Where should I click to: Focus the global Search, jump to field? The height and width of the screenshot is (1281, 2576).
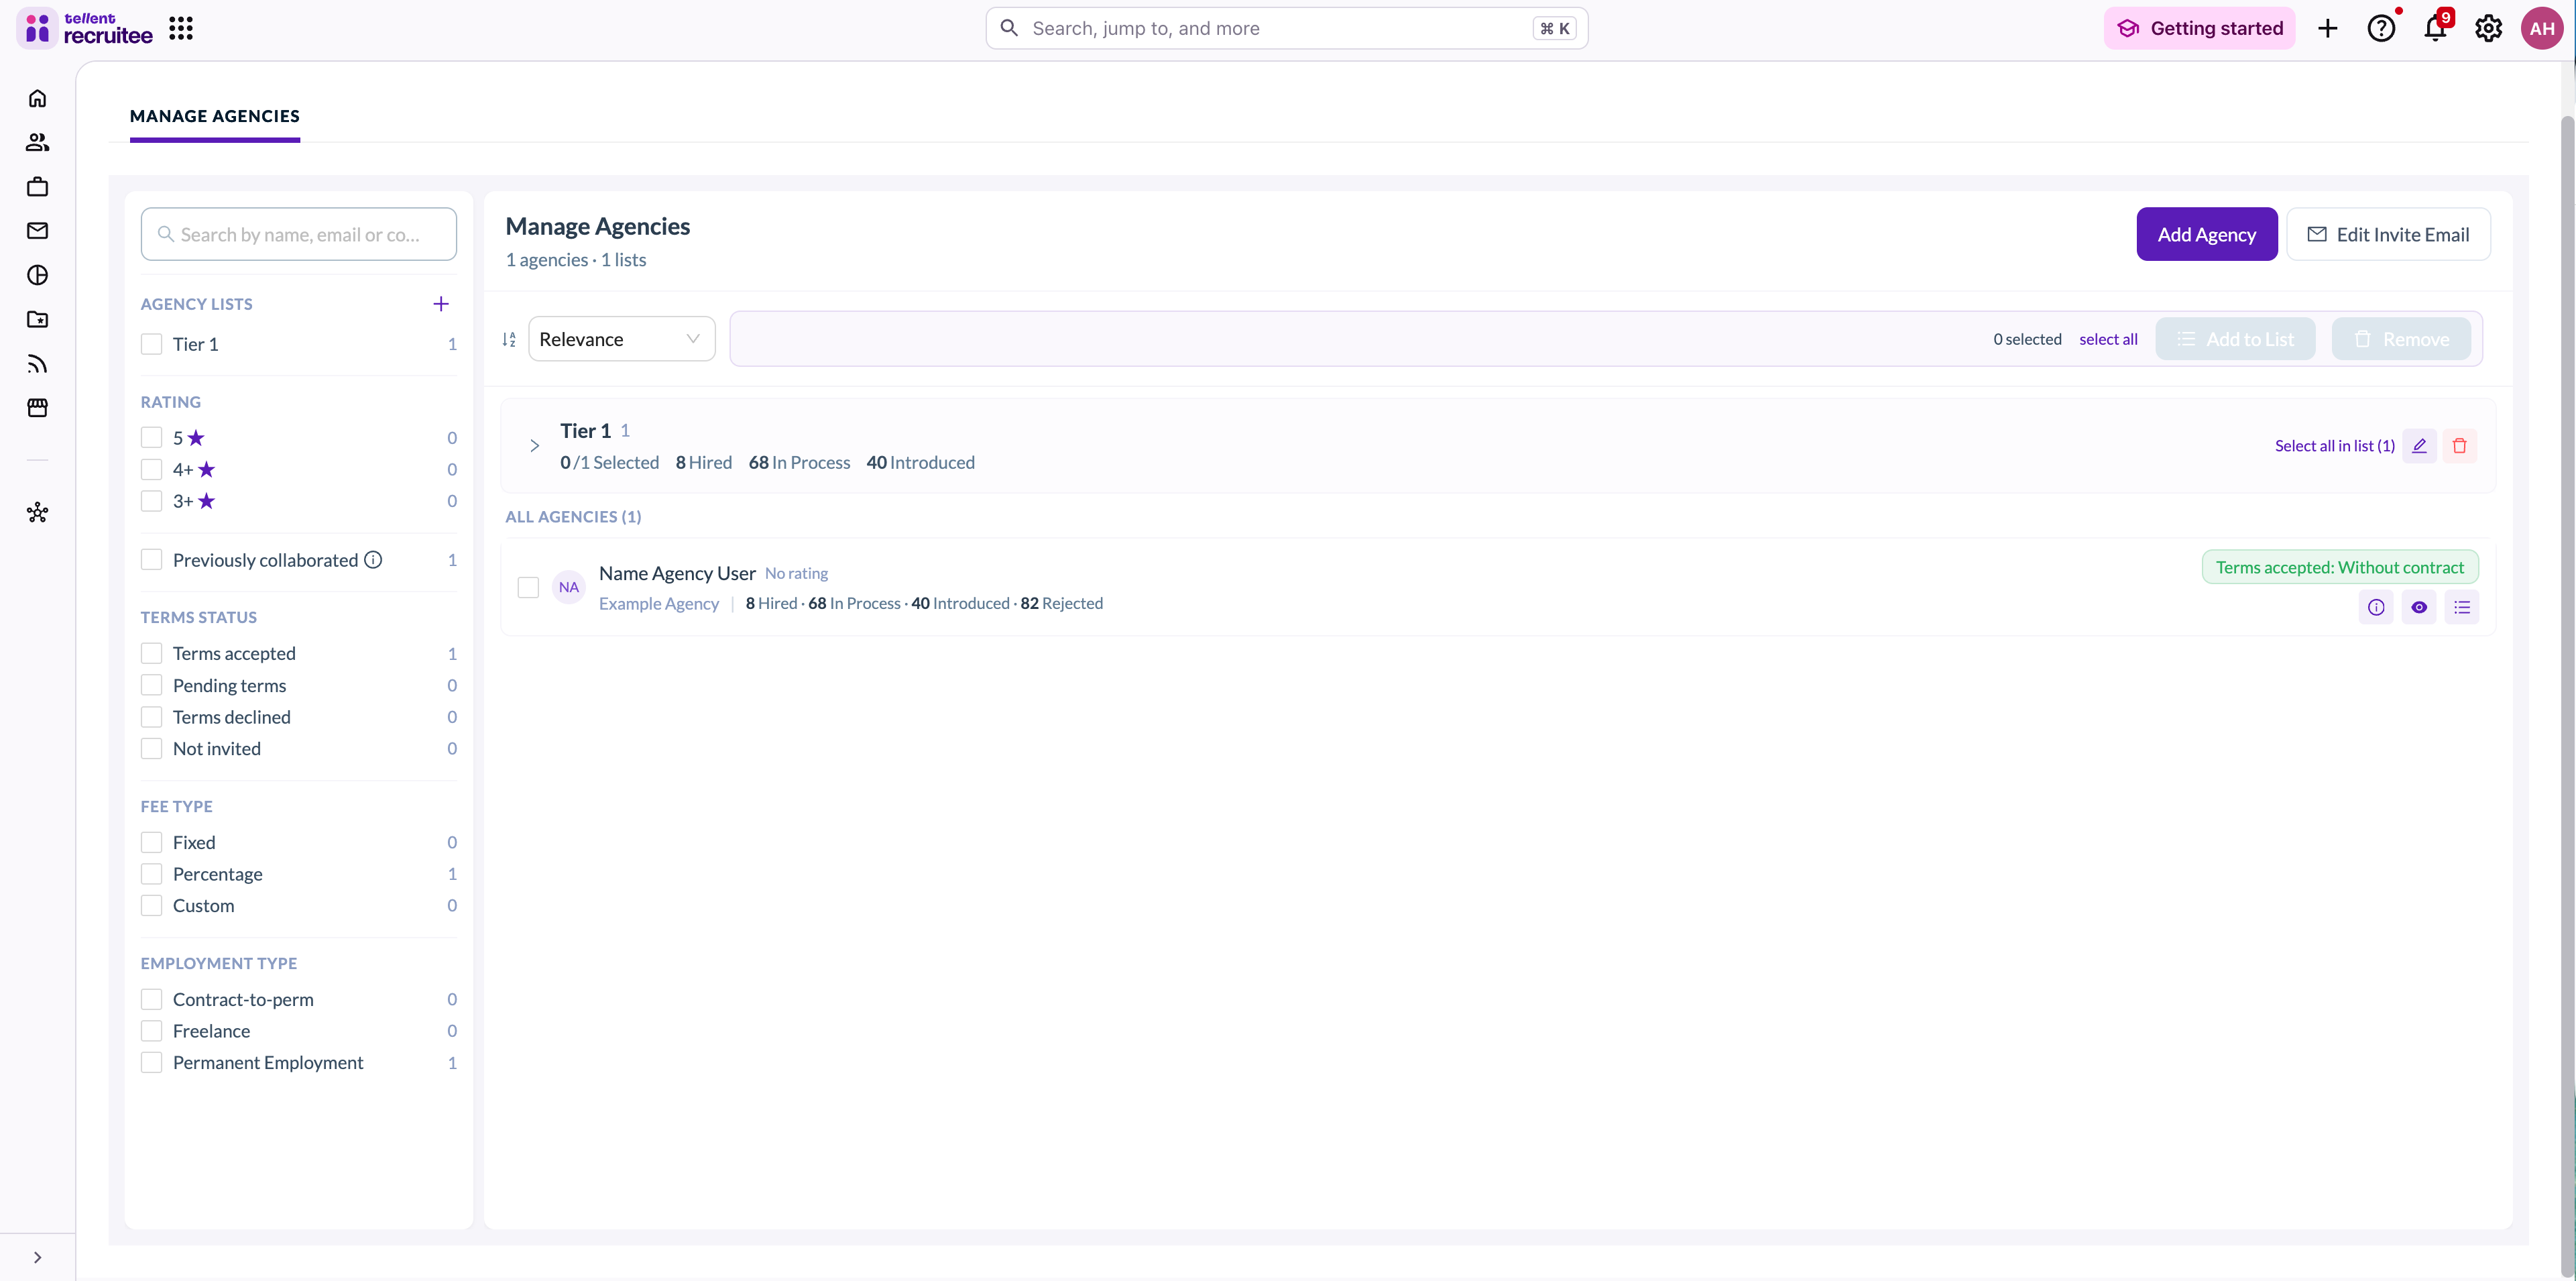click(1287, 28)
